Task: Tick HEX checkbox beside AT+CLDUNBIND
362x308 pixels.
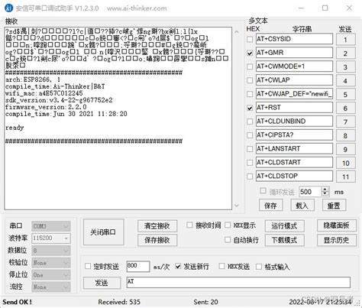Action: [x=250, y=122]
